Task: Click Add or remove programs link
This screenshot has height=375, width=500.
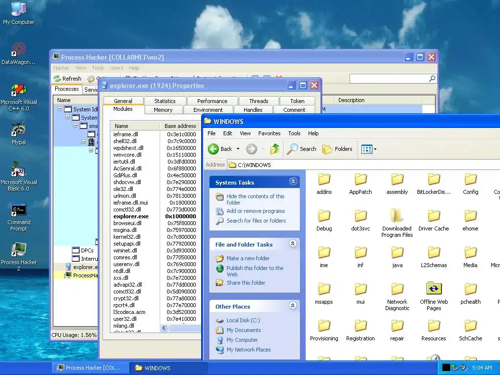Action: [x=255, y=211]
